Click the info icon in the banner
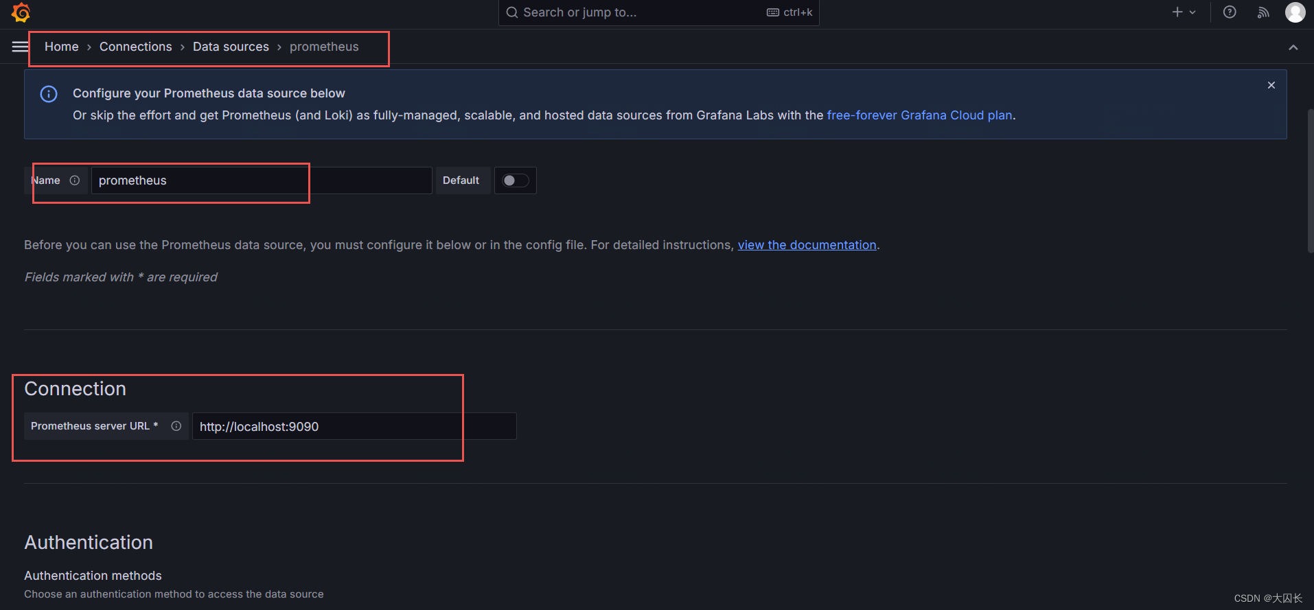The height and width of the screenshot is (610, 1314). (x=49, y=94)
